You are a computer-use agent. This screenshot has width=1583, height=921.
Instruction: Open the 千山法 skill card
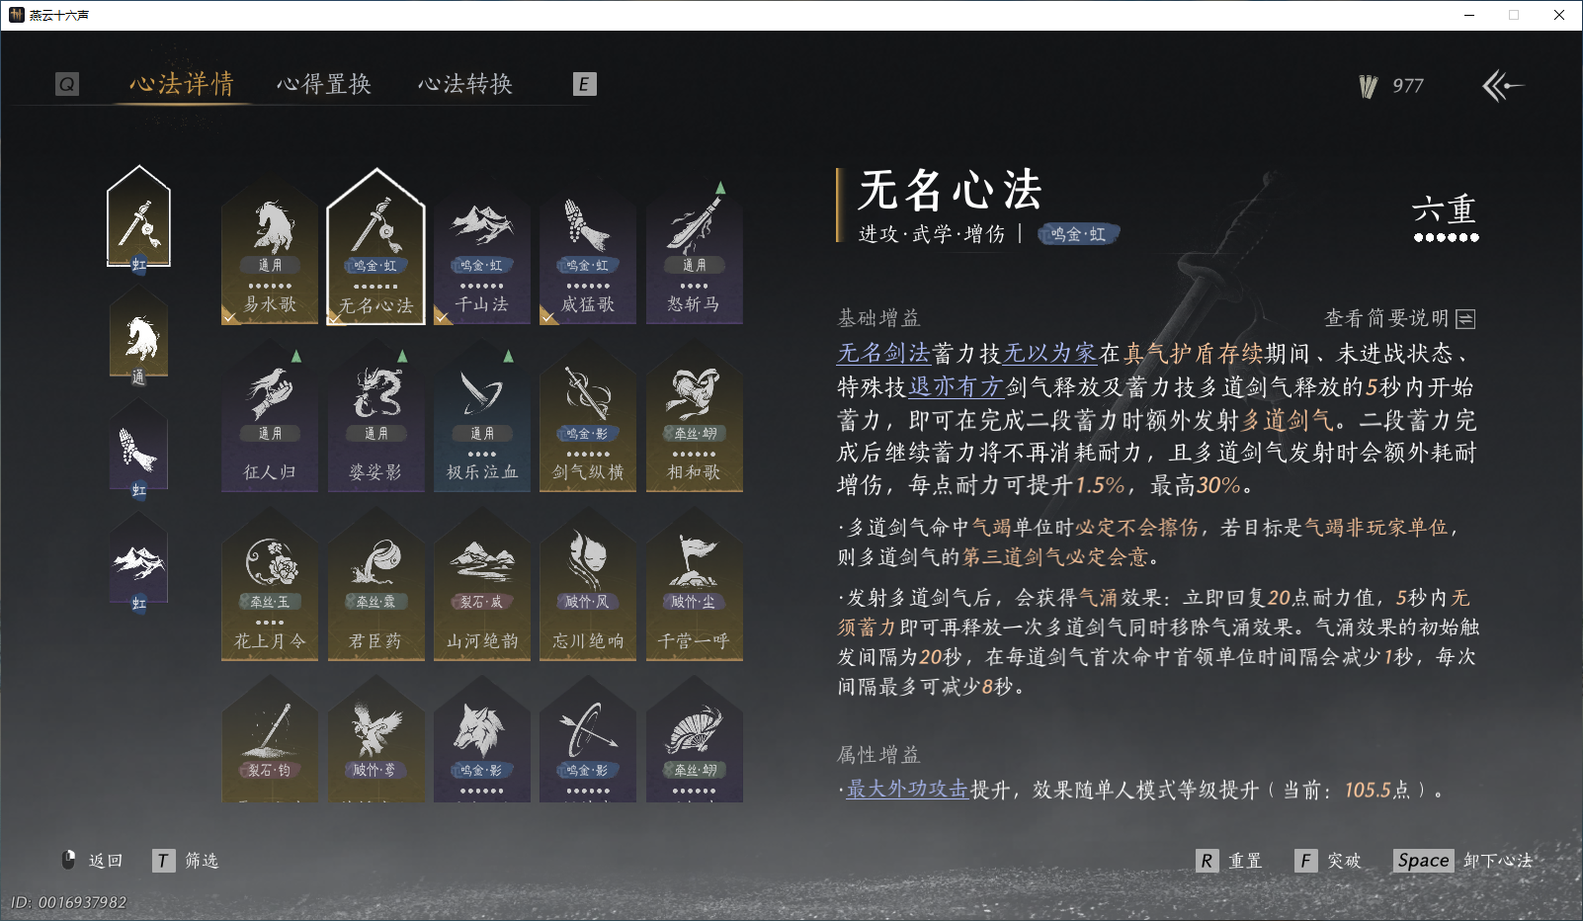482,250
